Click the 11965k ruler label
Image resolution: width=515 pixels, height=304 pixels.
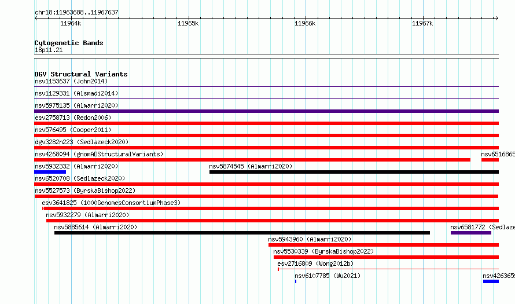coord(188,23)
